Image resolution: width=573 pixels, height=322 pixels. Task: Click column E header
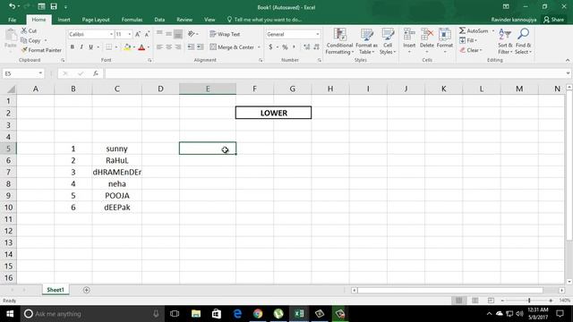(x=208, y=89)
